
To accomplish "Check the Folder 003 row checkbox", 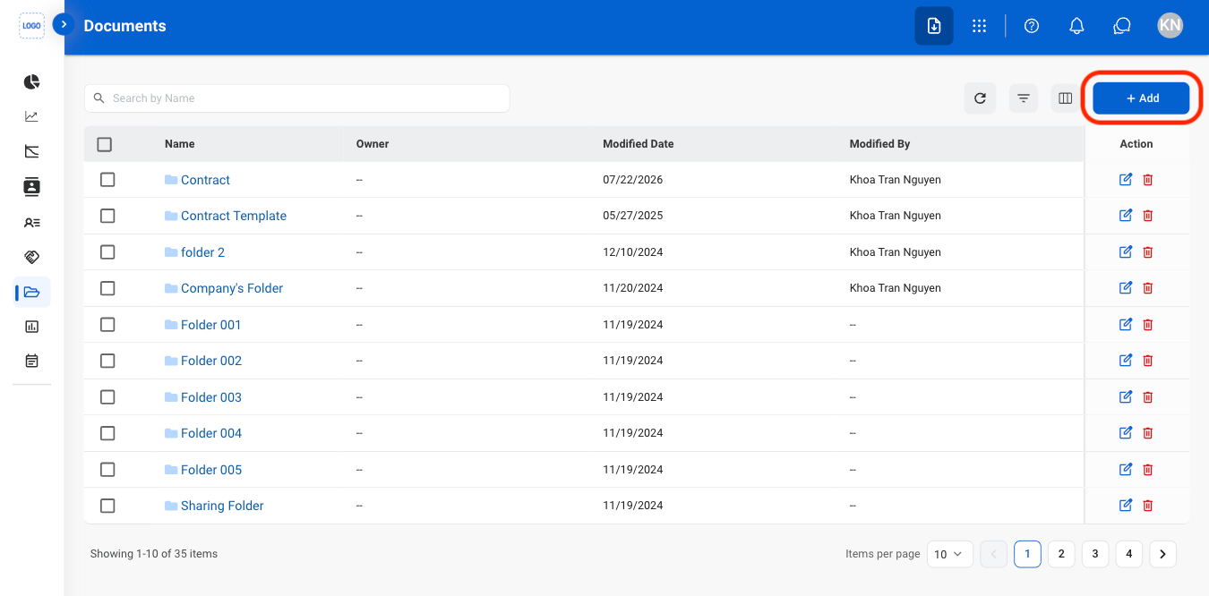I will [x=107, y=397].
